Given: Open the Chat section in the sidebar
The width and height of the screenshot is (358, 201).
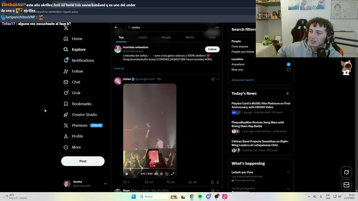Looking at the screenshot, I should [72, 82].
